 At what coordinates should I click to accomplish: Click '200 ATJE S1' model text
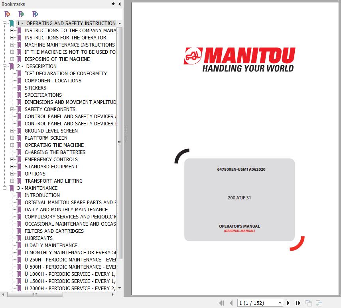pyautogui.click(x=239, y=198)
